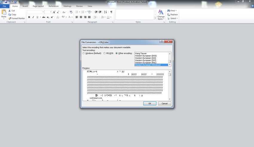Align text right
Screen dimensions: 254x147
pos(85,17)
